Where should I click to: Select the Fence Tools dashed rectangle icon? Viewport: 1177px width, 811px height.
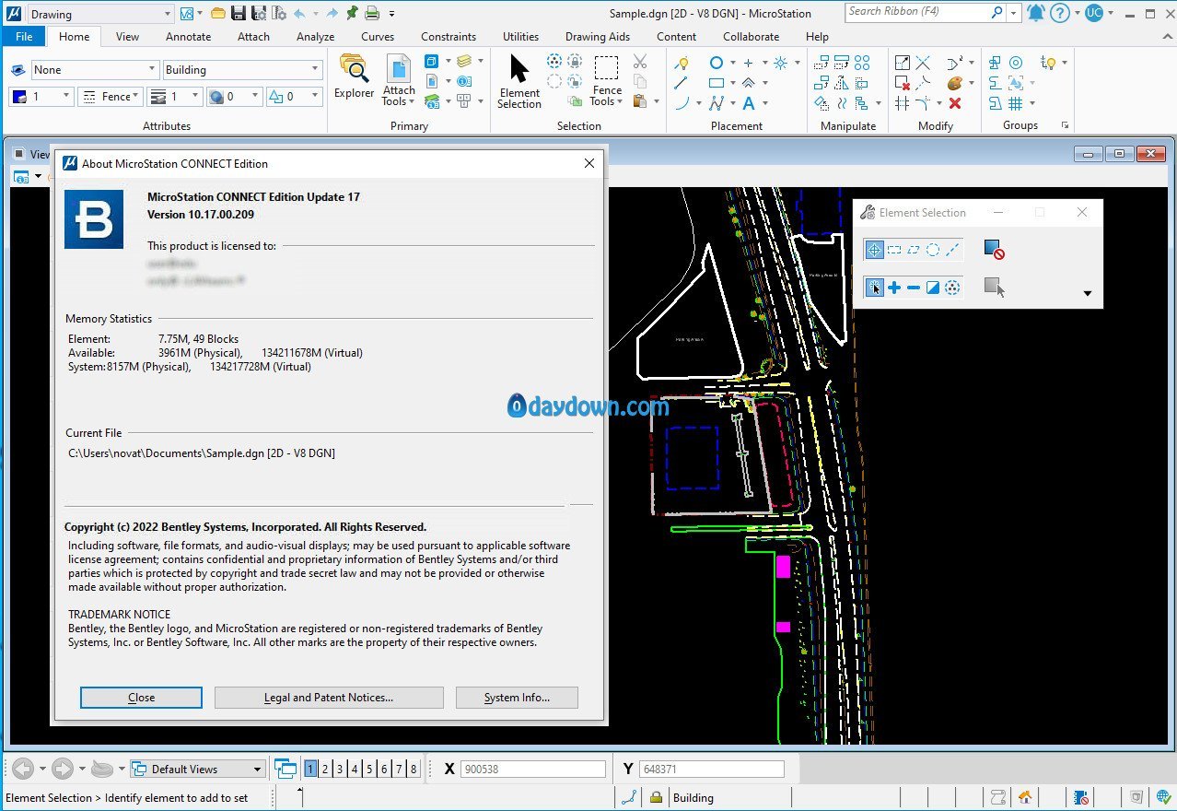606,68
